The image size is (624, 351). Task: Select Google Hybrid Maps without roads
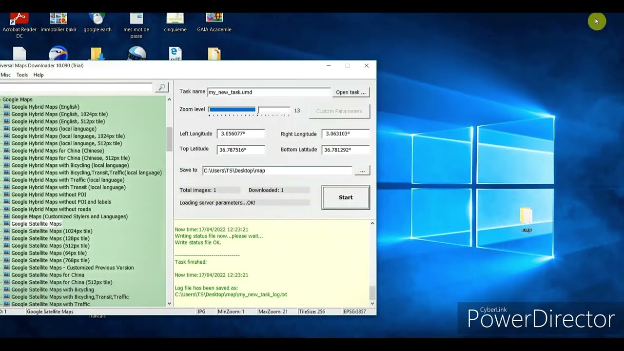point(51,209)
